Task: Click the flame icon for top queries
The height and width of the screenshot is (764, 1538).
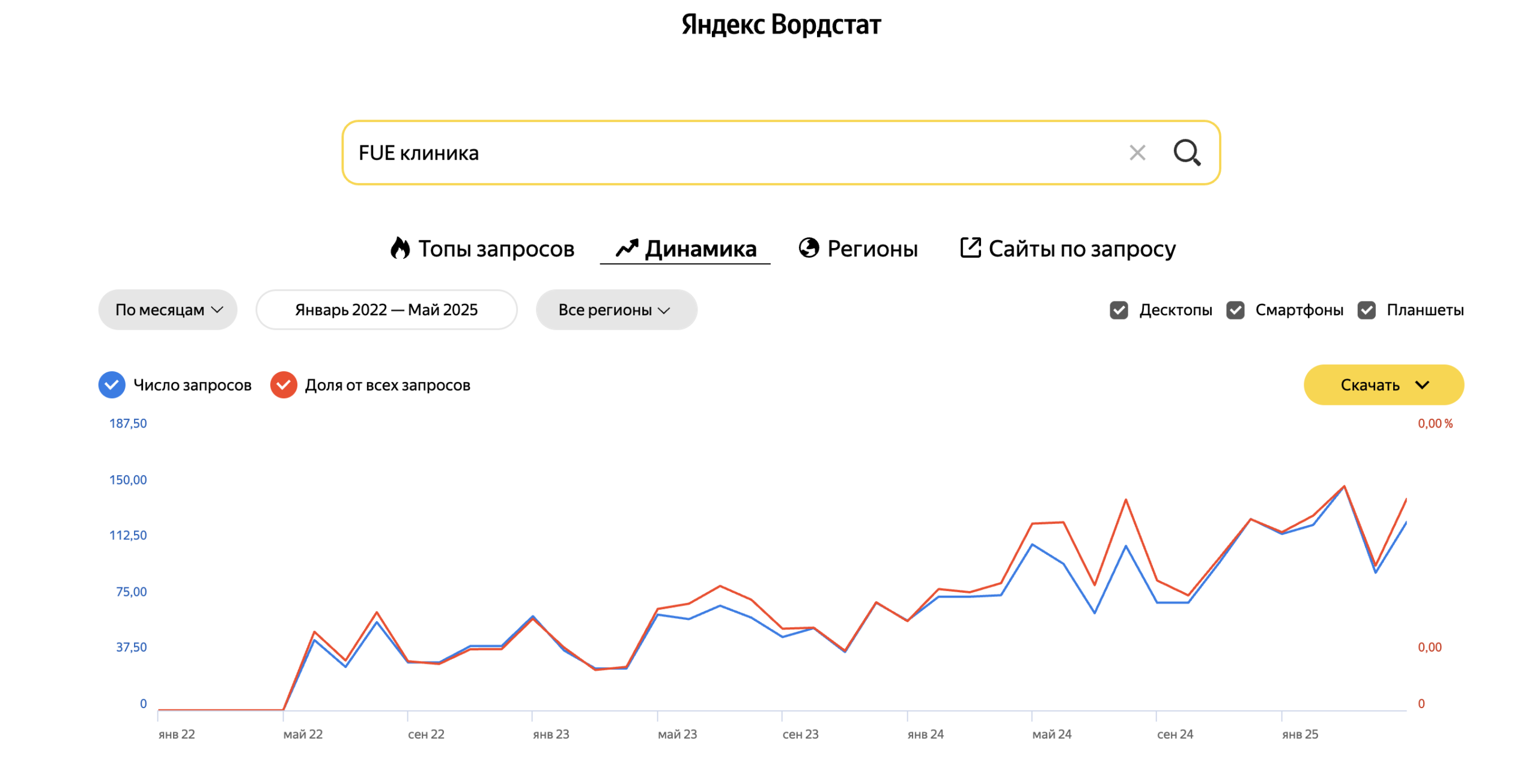Action: pos(400,248)
